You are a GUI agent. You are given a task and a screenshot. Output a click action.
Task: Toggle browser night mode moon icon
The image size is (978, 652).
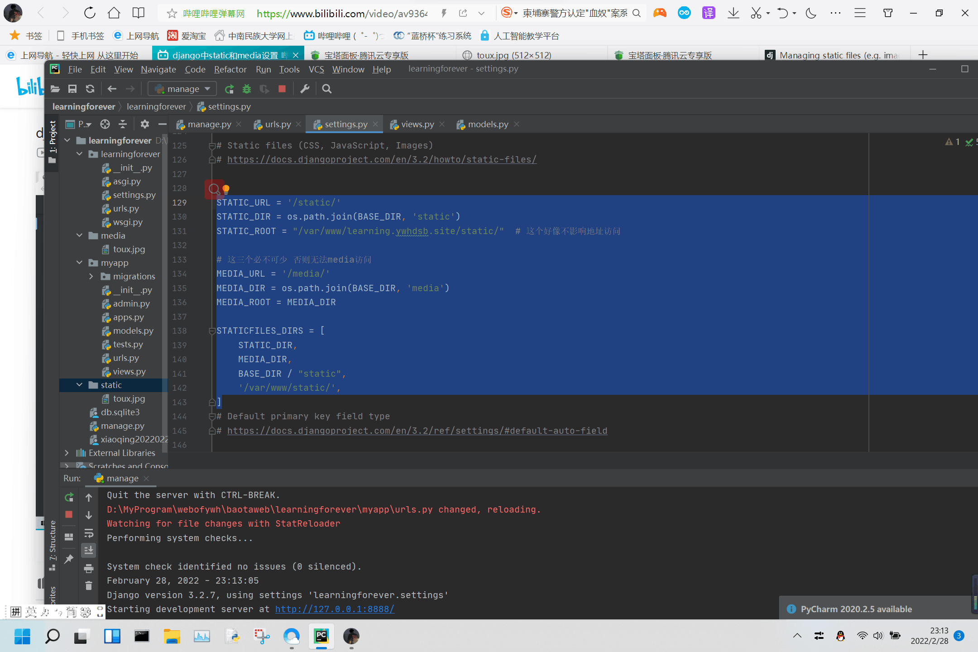point(811,13)
